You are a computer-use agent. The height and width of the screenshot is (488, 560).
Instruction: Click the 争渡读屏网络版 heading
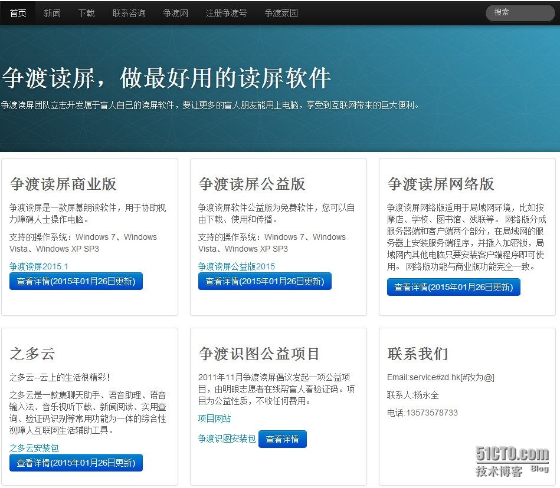coord(441,184)
